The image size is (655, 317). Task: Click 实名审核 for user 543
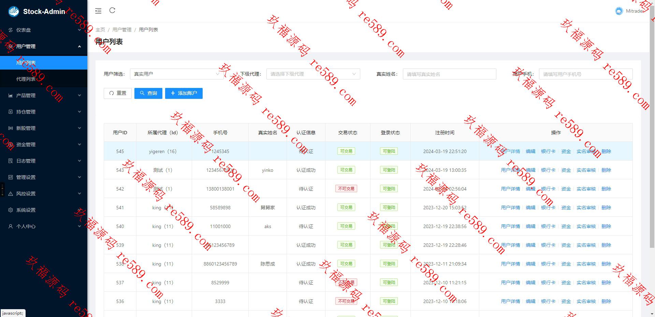click(586, 170)
